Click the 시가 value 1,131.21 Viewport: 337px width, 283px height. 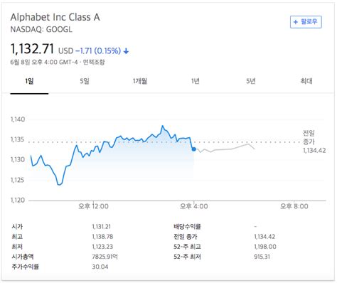102,227
